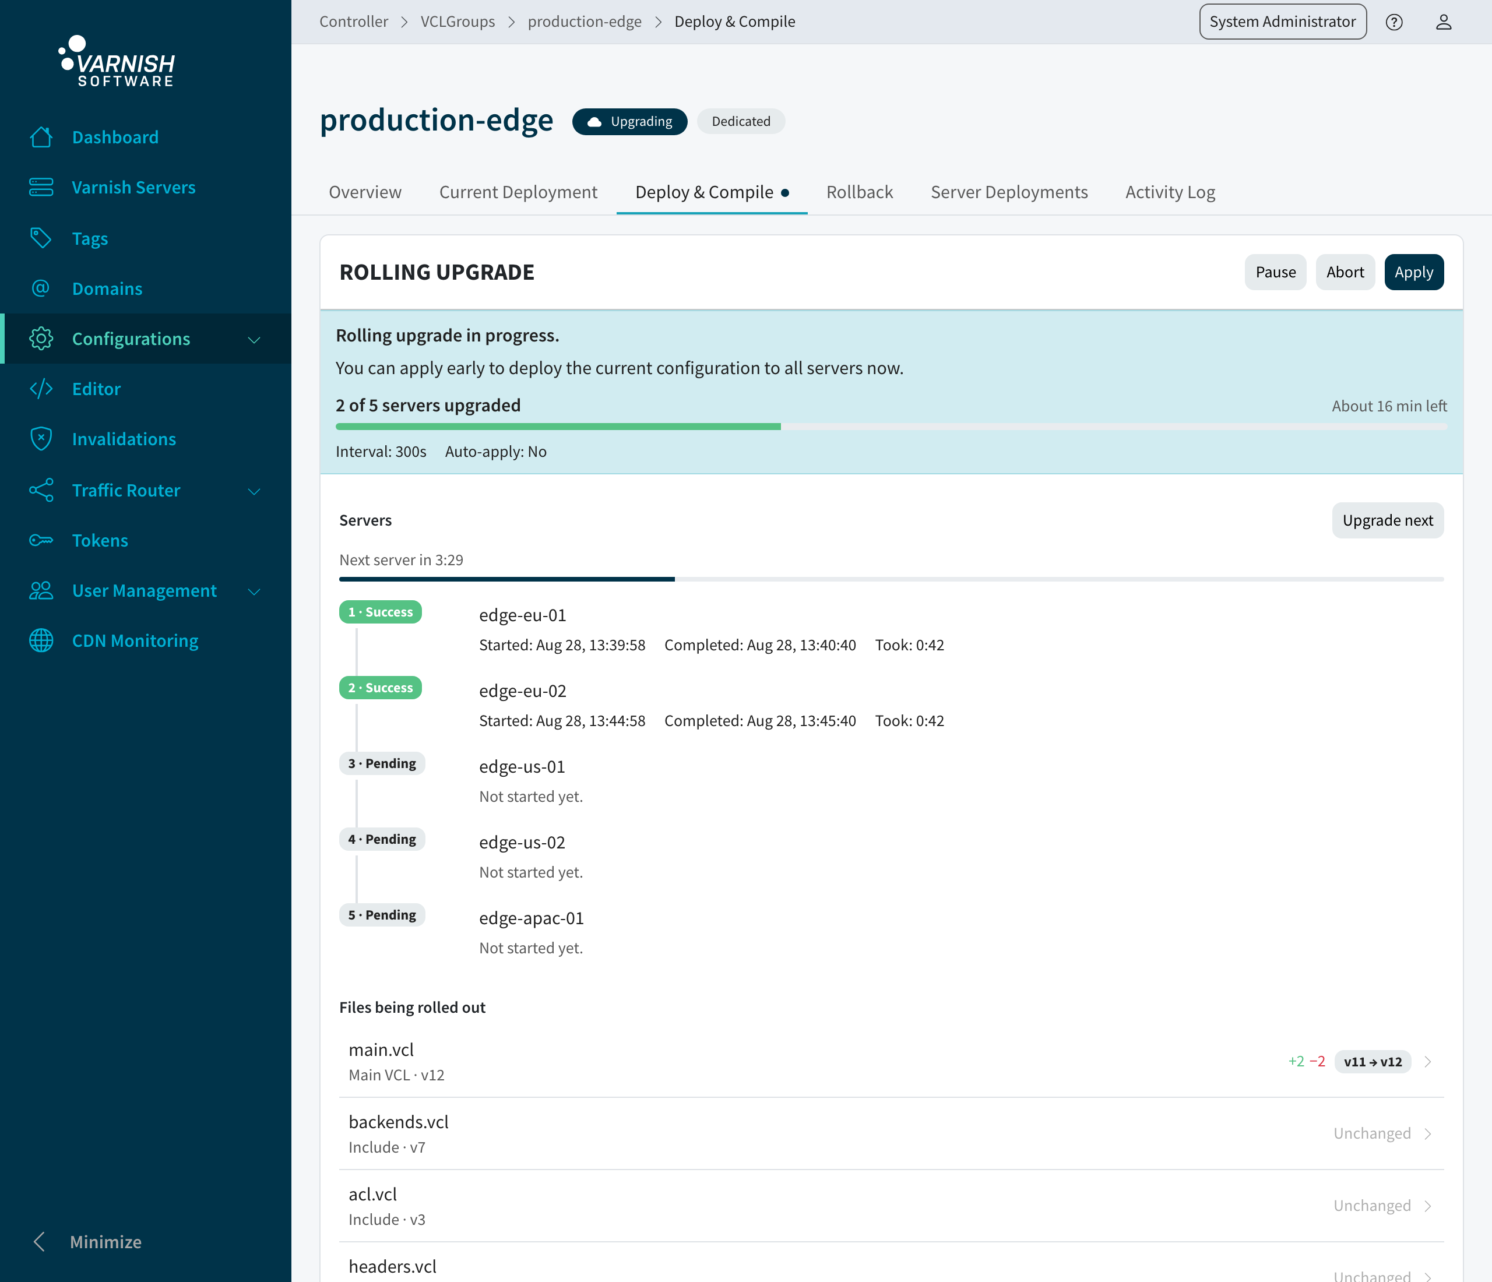The height and width of the screenshot is (1282, 1492).
Task: Open the main.vcl file row
Action: 892,1061
